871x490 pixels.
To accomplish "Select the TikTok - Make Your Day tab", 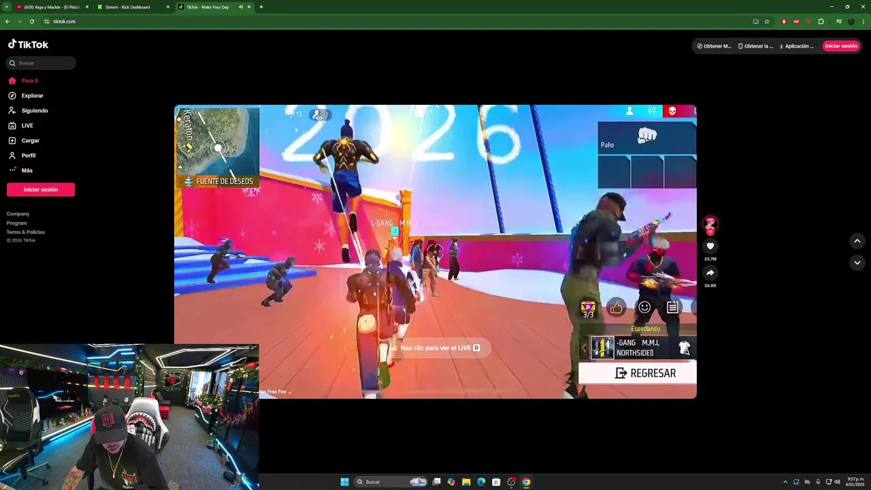I will click(x=208, y=7).
